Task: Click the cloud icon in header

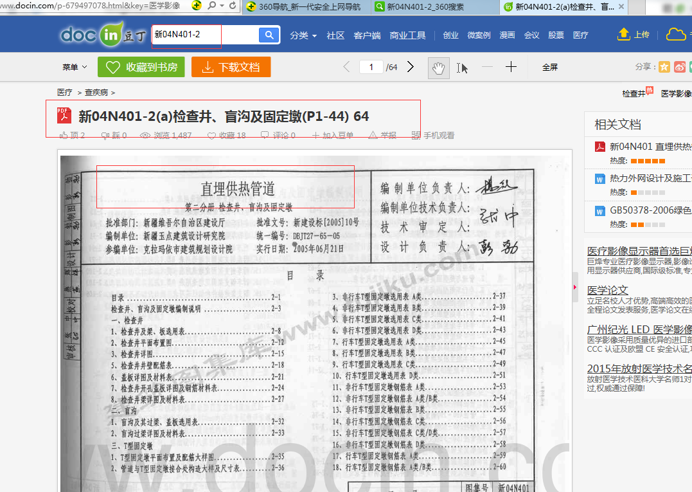Action: click(x=676, y=34)
